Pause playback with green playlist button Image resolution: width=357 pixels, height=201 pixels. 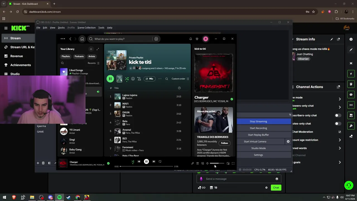110,79
